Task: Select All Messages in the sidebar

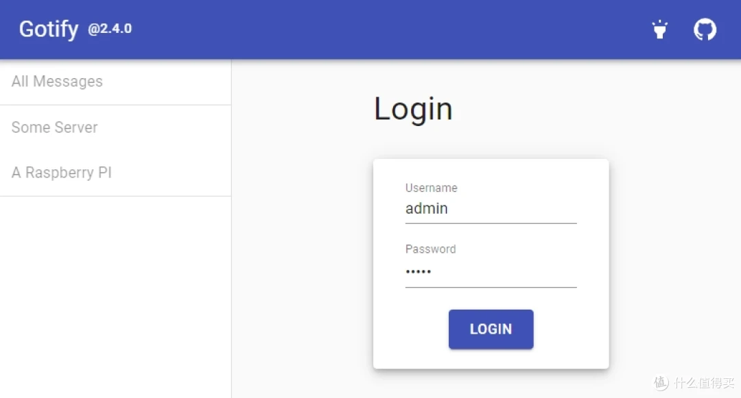Action: [x=57, y=81]
